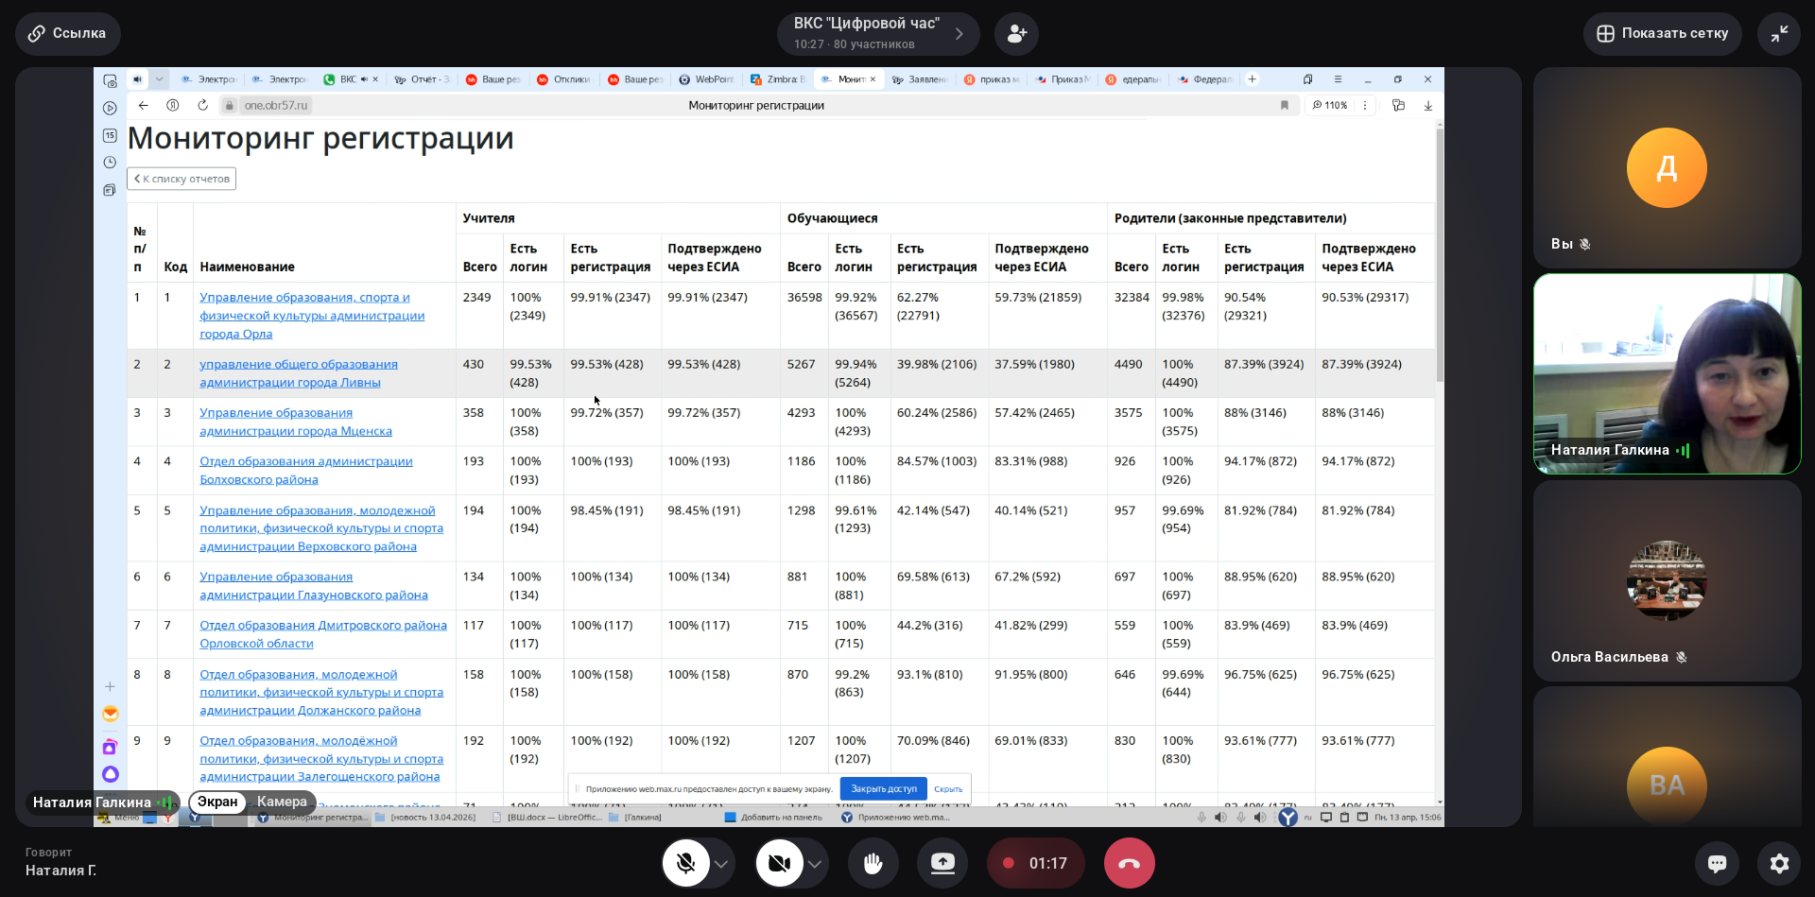Open conference settings gear

tap(1779, 863)
